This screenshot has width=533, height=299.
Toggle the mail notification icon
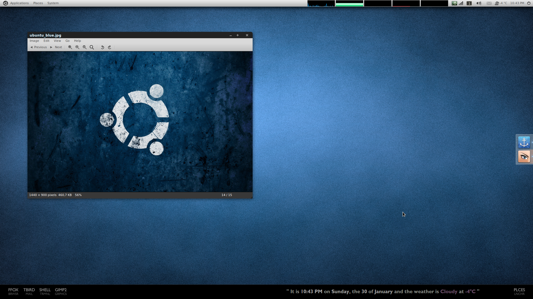coord(489,3)
